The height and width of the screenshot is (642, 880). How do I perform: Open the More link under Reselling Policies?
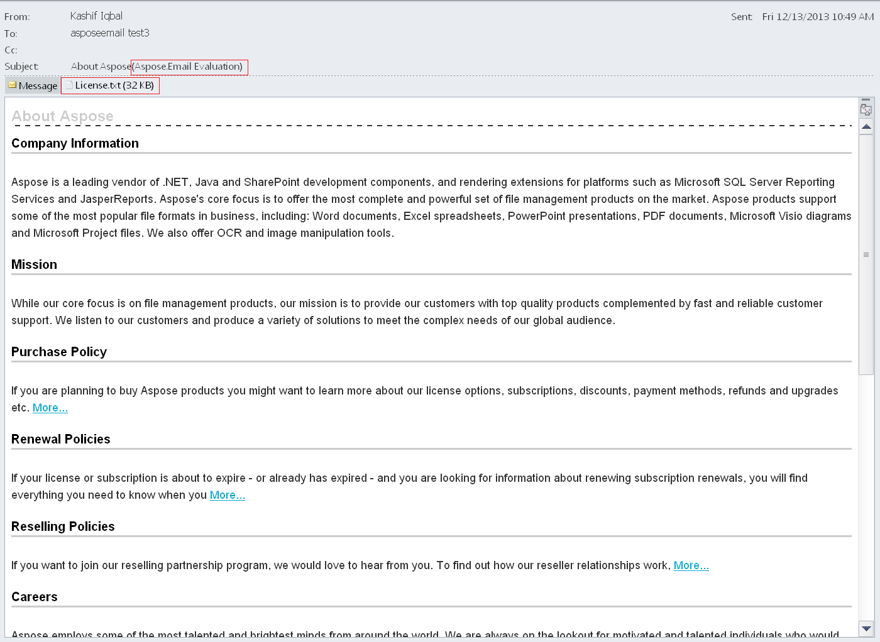point(691,565)
